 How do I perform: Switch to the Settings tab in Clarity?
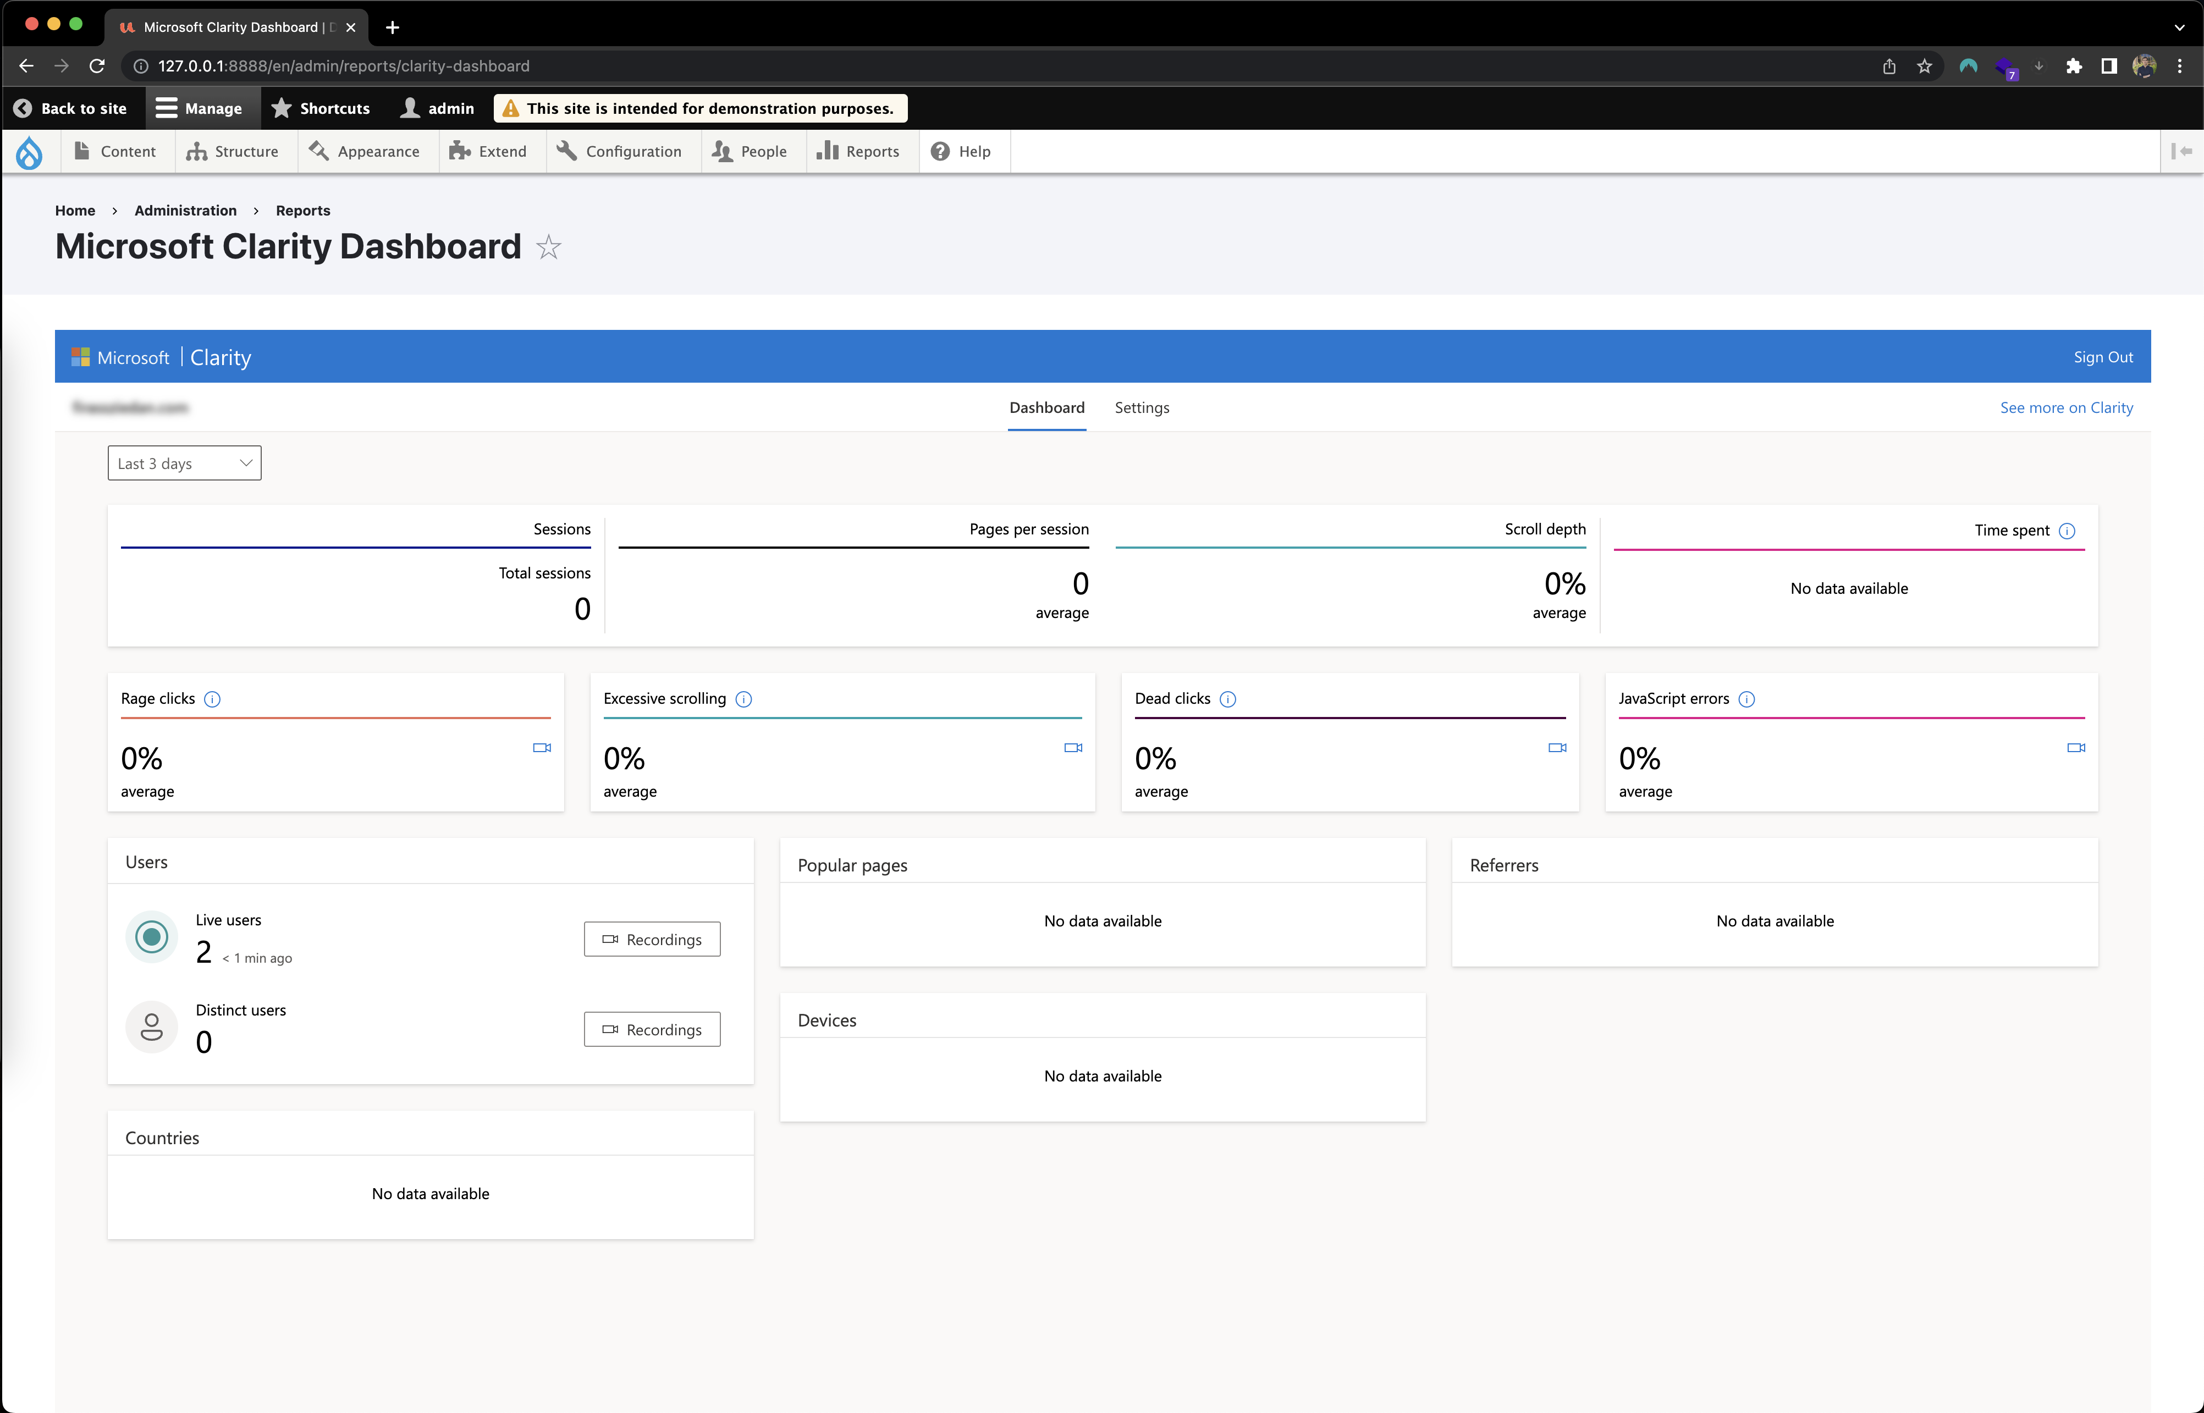tap(1142, 407)
